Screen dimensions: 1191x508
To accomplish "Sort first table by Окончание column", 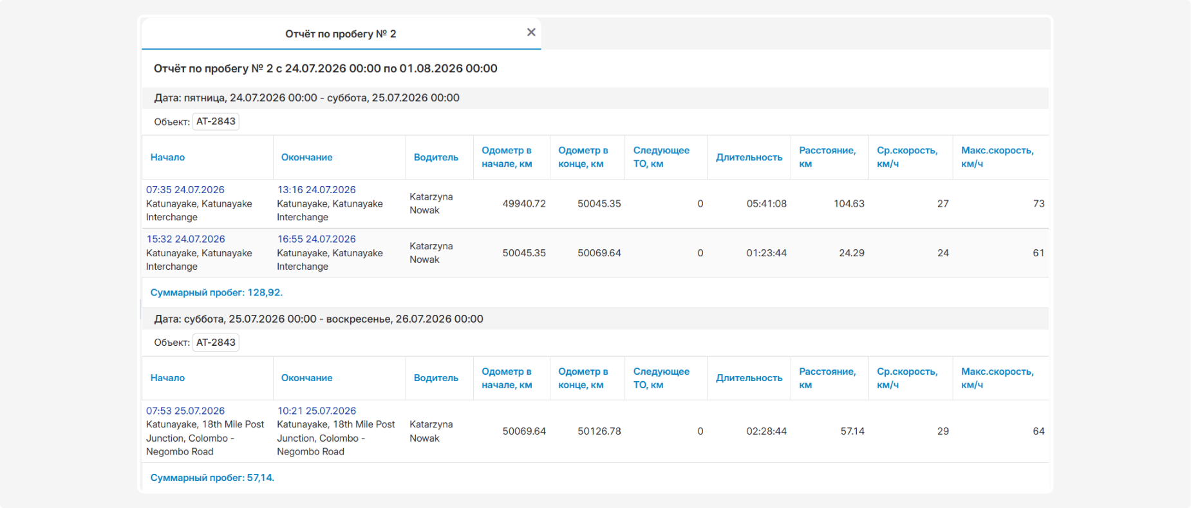I will 306,157.
